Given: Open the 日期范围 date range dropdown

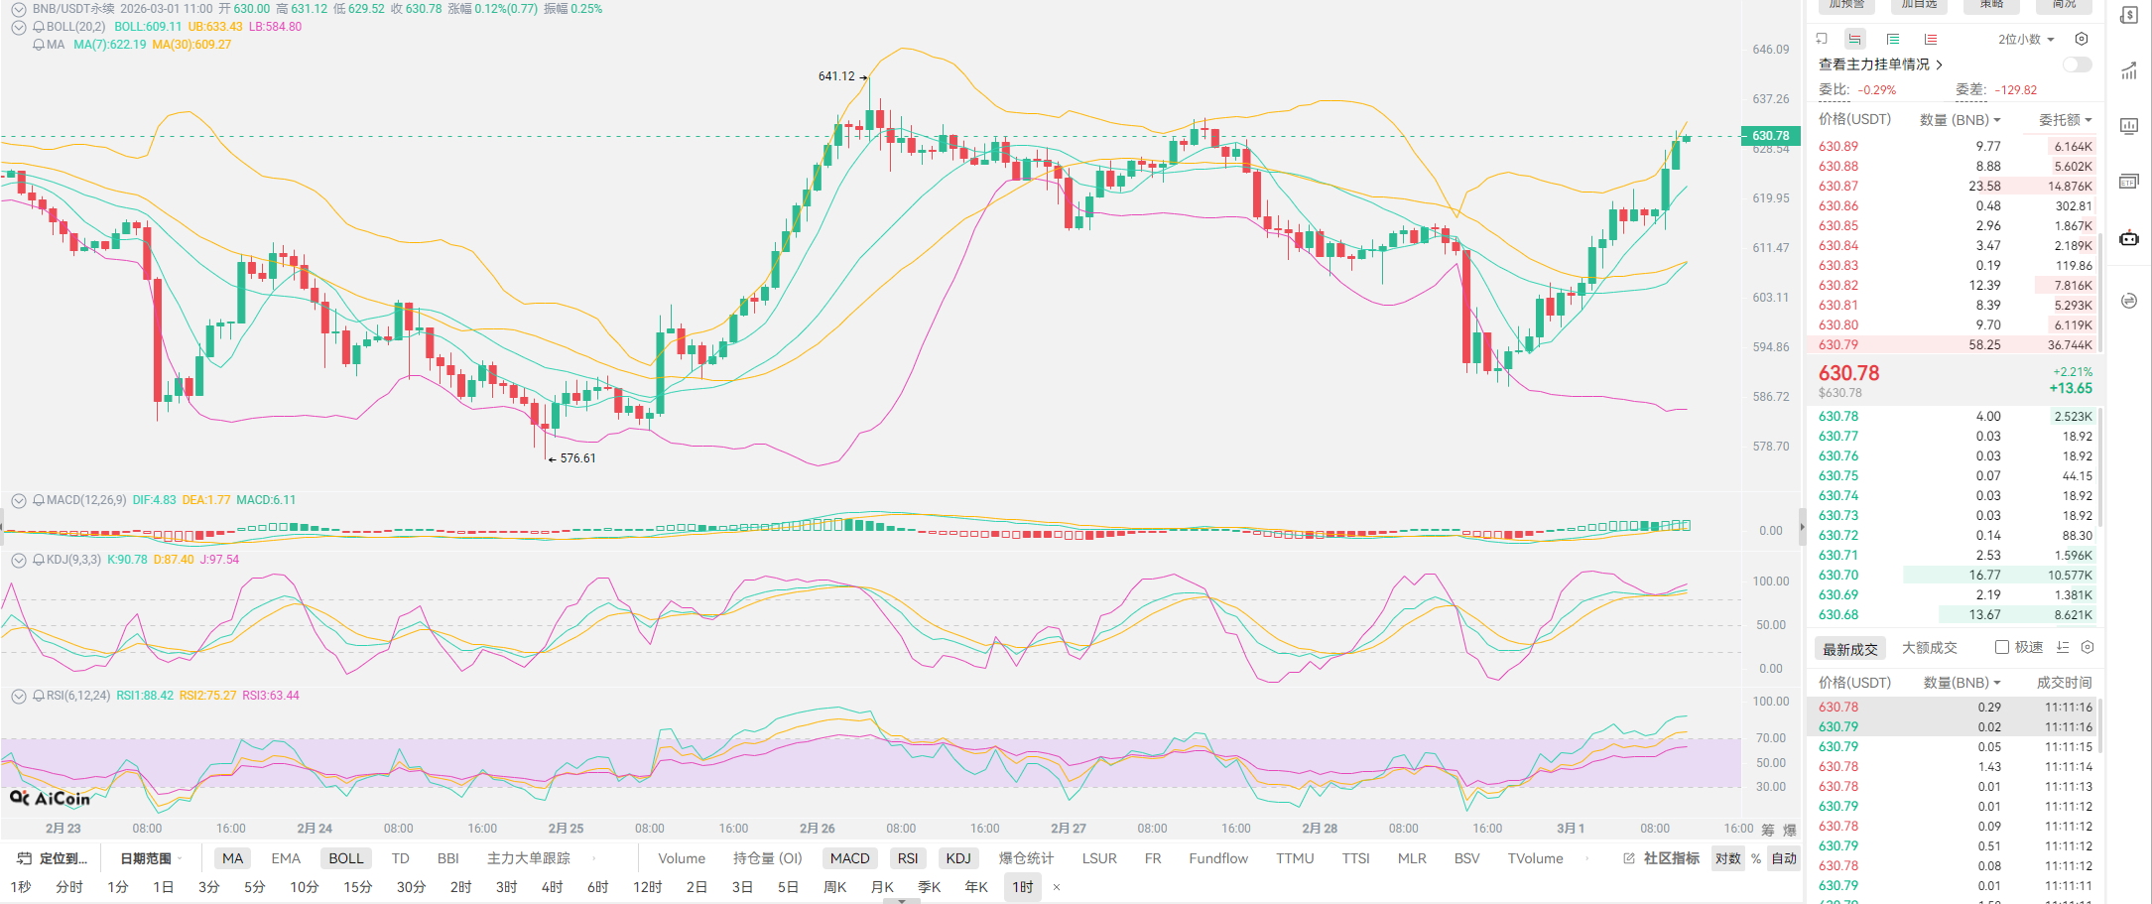Looking at the screenshot, I should click(x=151, y=858).
